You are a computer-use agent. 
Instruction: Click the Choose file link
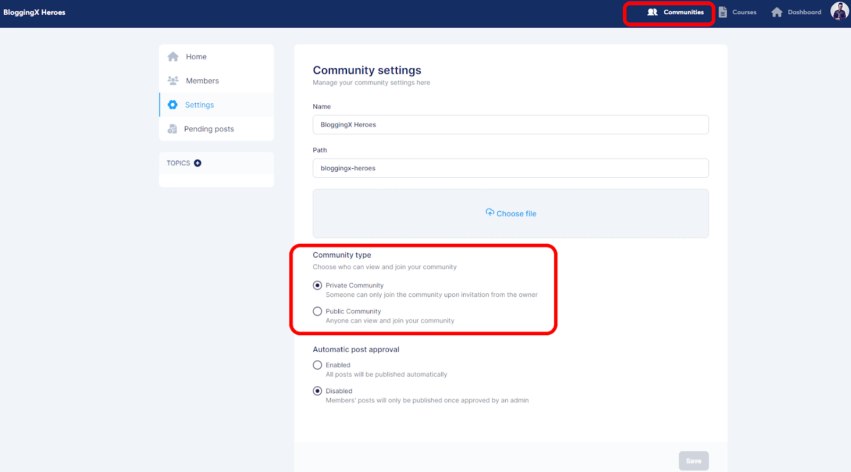[x=516, y=214]
